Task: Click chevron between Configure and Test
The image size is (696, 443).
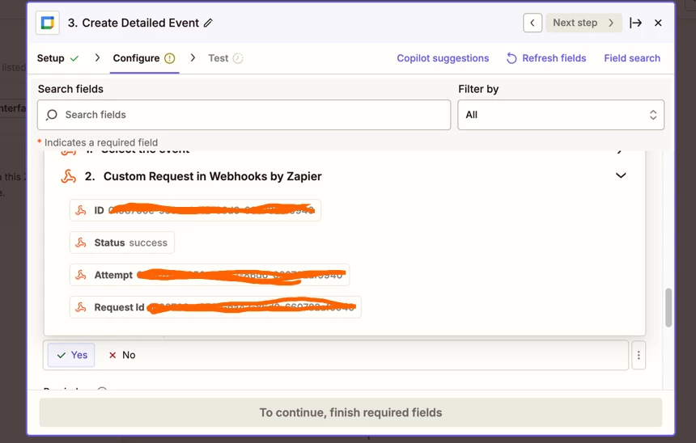Action: pyautogui.click(x=193, y=57)
